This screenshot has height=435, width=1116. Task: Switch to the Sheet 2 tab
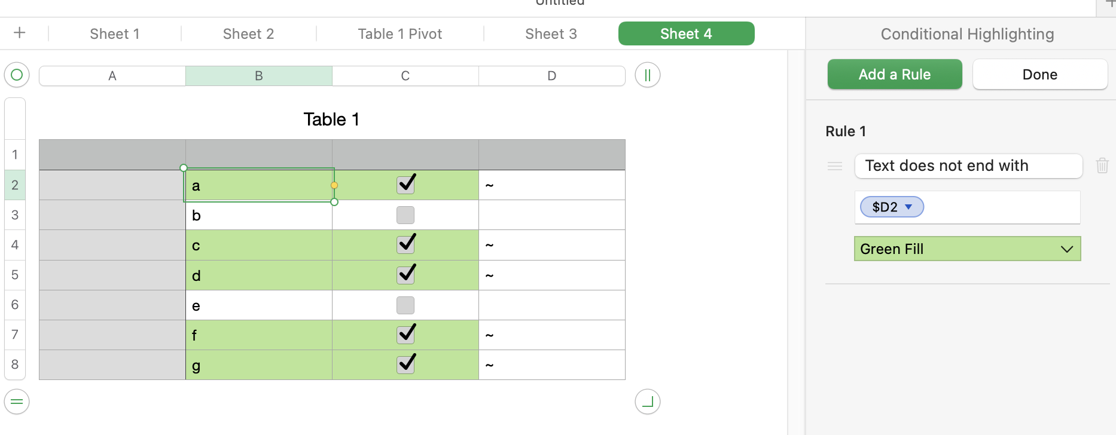pyautogui.click(x=248, y=34)
